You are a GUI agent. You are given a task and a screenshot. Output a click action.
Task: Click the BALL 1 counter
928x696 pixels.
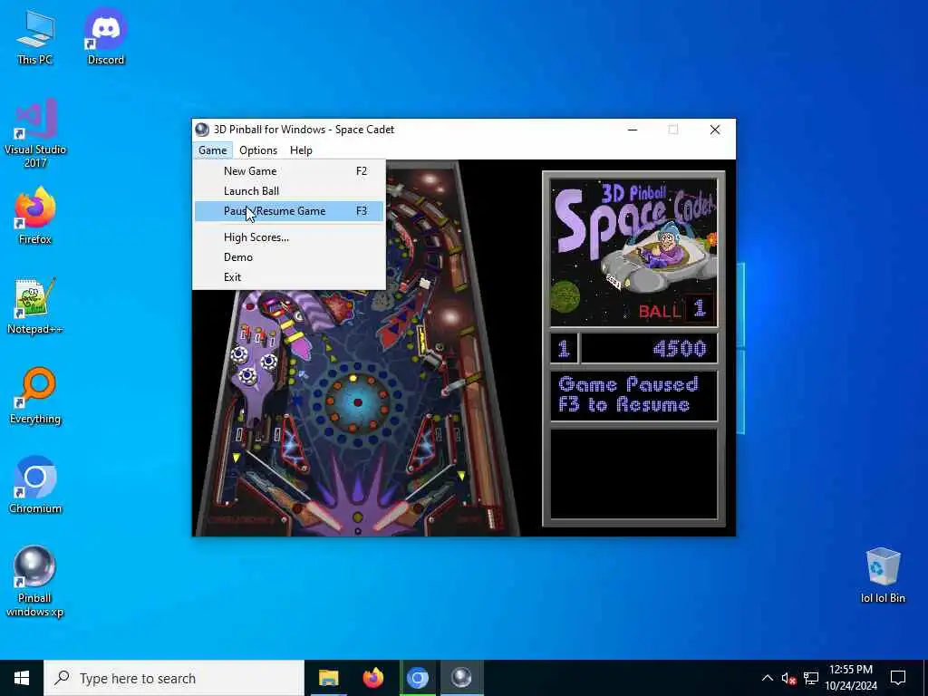[677, 310]
